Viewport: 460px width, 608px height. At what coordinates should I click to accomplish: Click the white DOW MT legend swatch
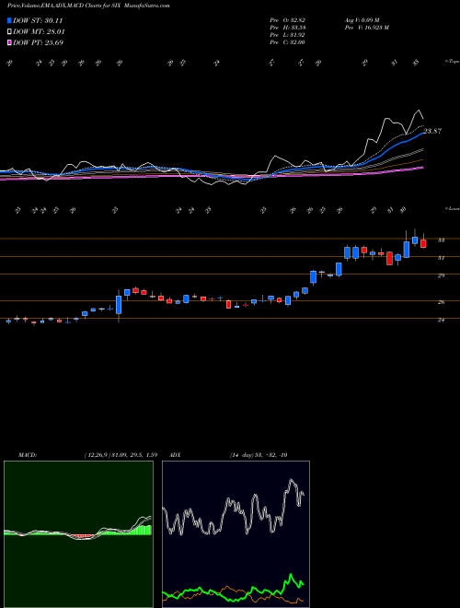9,32
